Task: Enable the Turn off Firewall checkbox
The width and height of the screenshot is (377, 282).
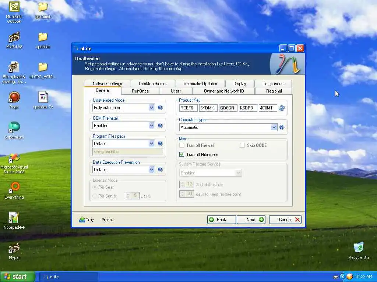Action: [x=182, y=145]
